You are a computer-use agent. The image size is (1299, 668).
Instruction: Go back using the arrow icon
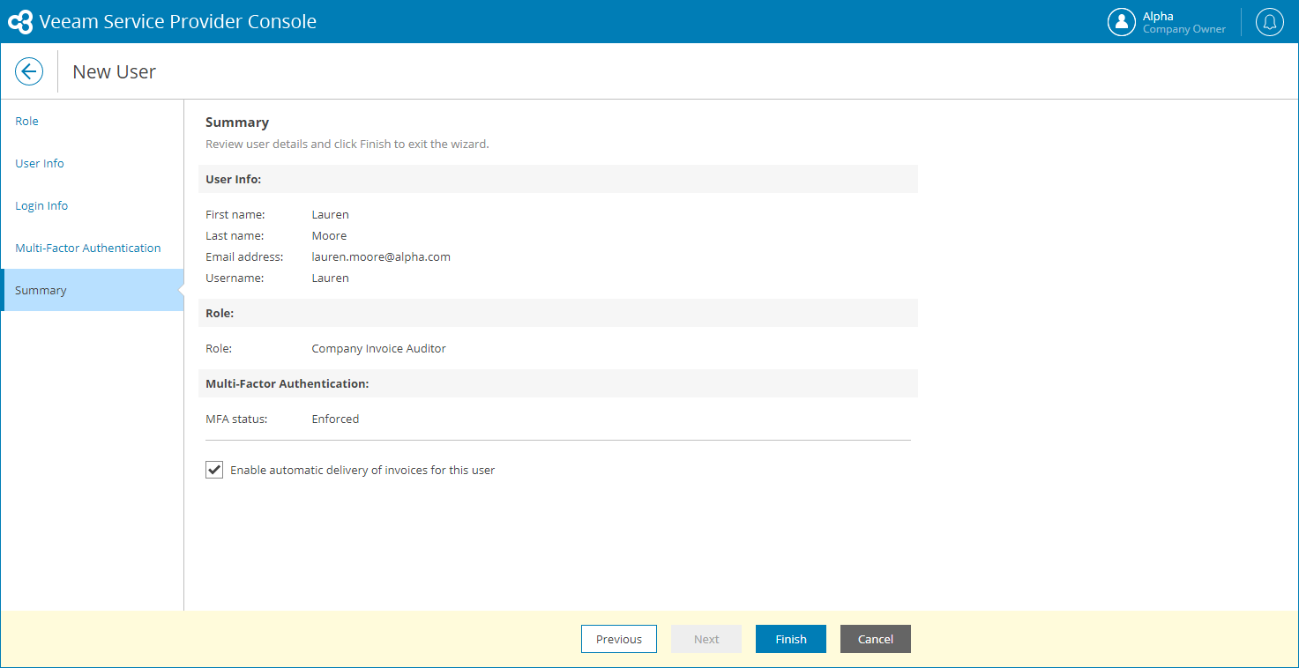pyautogui.click(x=29, y=71)
